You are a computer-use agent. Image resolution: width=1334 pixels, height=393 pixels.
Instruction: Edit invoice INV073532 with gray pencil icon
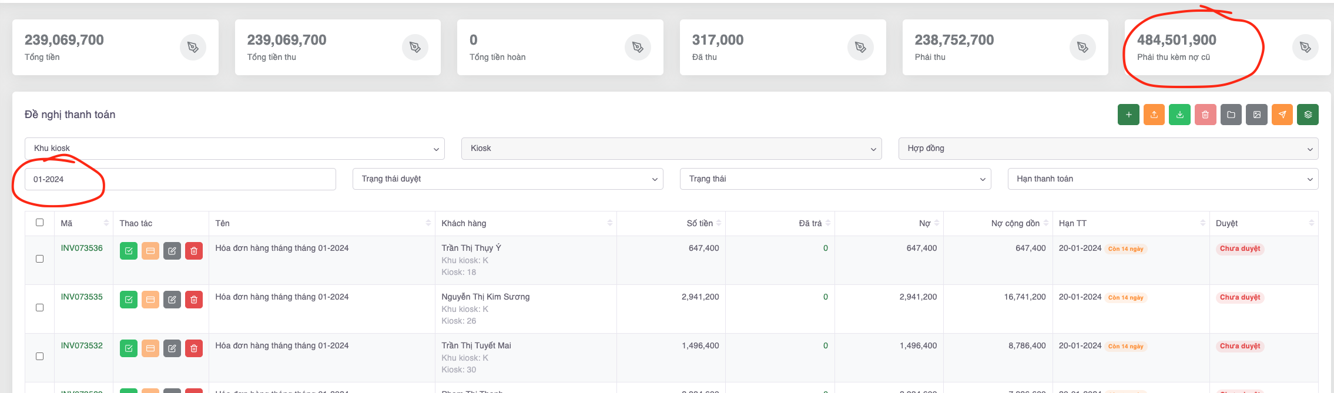click(172, 348)
